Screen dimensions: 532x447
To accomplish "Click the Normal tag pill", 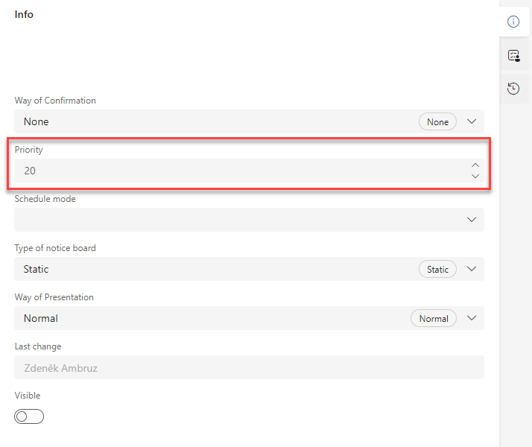I will pyautogui.click(x=433, y=318).
